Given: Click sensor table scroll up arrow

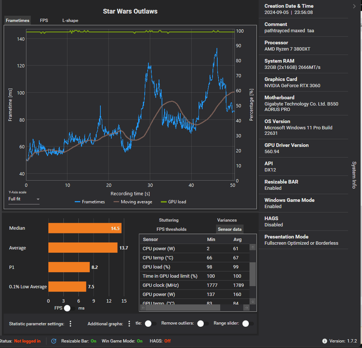Looking at the screenshot, I should (x=253, y=247).
